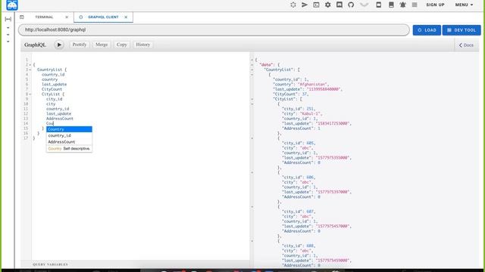Image resolution: width=485 pixels, height=272 pixels.
Task: Click city_id 606 value in results
Action: click(x=310, y=178)
